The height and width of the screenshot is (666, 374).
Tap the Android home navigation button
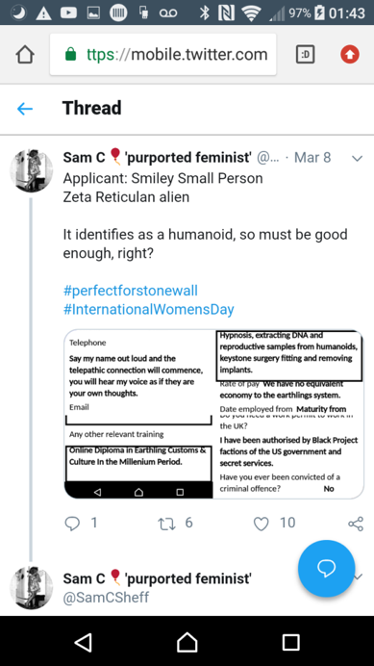(x=187, y=642)
